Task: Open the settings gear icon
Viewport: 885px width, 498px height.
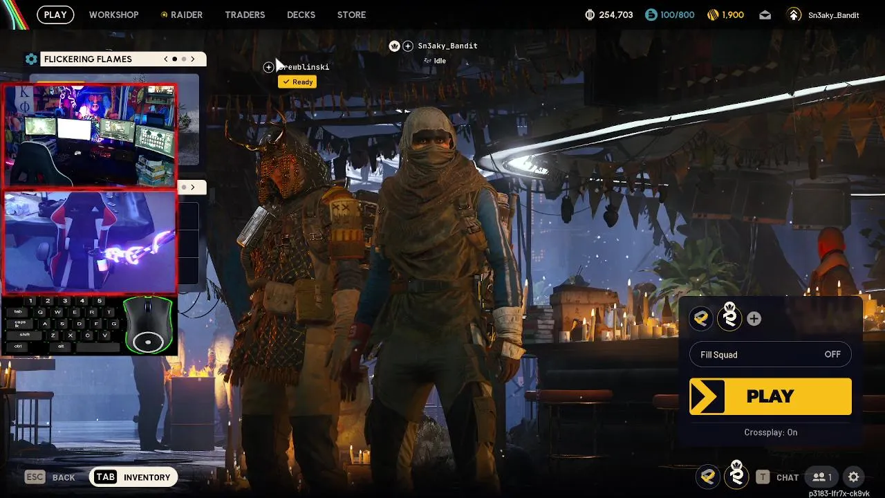Action: point(854,477)
